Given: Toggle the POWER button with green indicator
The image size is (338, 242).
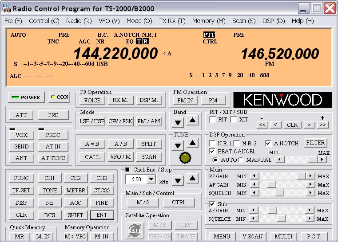Looking at the screenshot, I should click(x=26, y=97).
